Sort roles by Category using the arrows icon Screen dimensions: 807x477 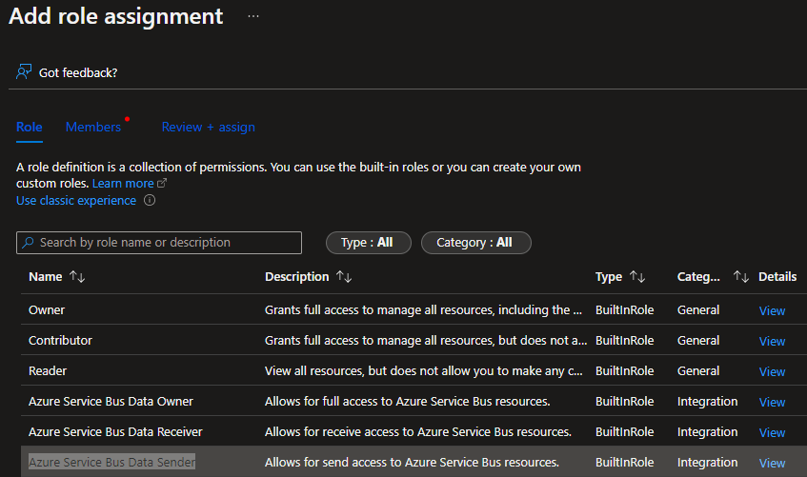click(741, 277)
